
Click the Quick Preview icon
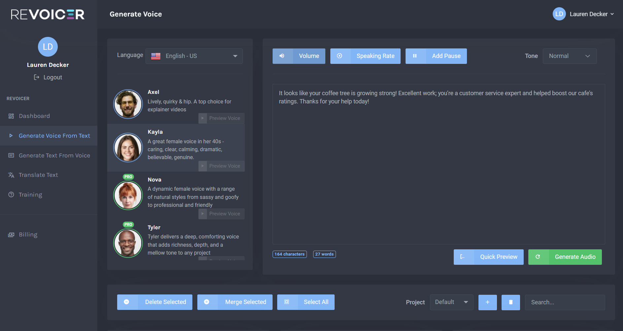(463, 257)
